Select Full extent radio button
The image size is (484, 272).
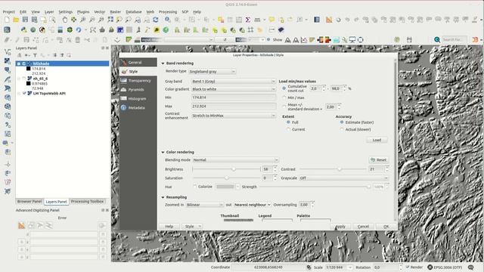coord(289,122)
